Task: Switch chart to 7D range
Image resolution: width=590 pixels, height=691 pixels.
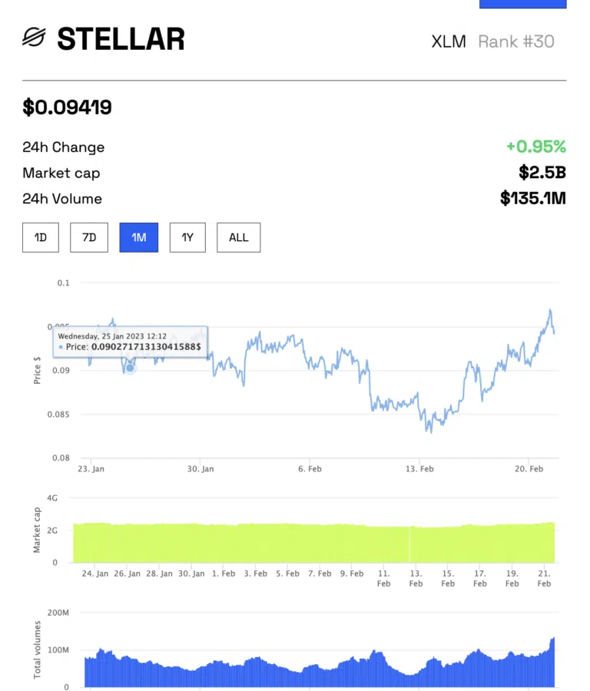Action: pos(89,237)
